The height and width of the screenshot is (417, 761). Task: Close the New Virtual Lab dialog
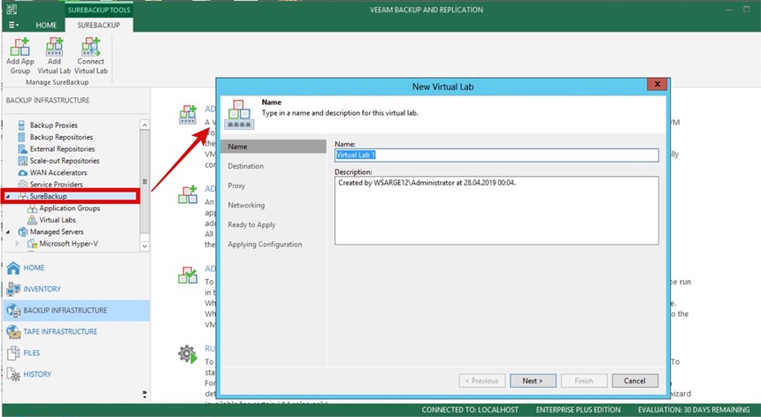(657, 84)
